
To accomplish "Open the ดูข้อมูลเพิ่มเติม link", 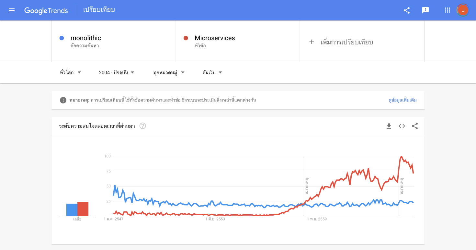I will tap(402, 100).
